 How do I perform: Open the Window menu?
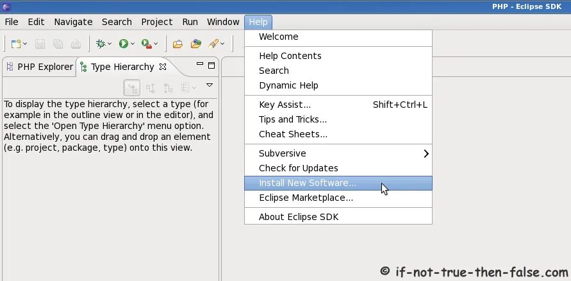[x=223, y=22]
